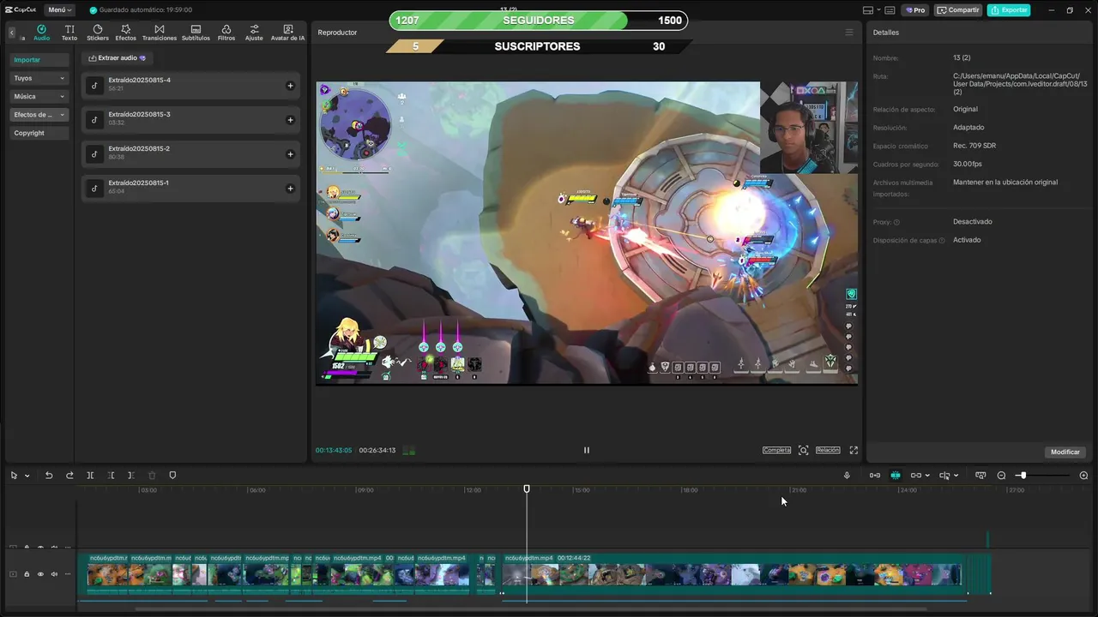Screen dimensions: 1098x617
Task: Select the Extraído20250815-4 audio thumbnail icon
Action: click(x=94, y=86)
